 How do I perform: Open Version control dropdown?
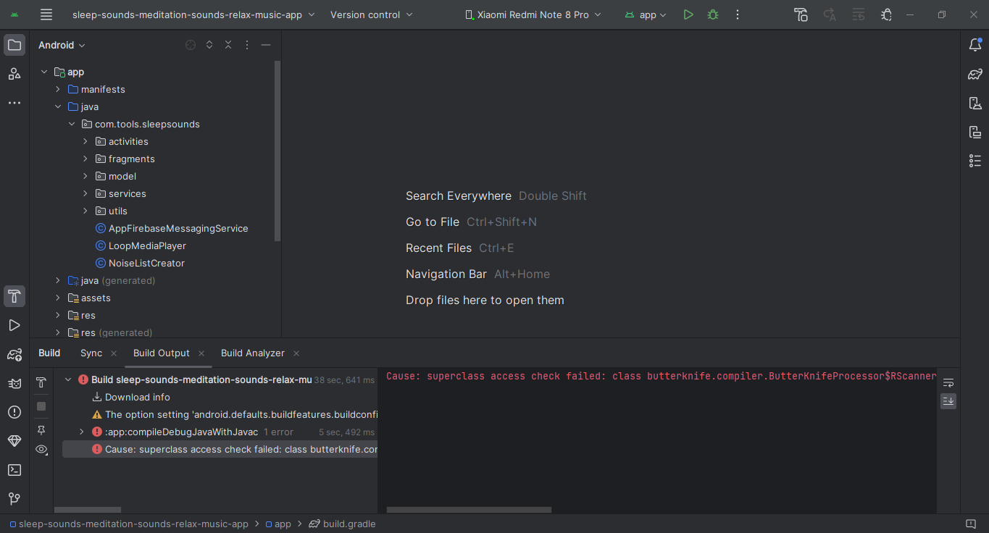(x=372, y=14)
